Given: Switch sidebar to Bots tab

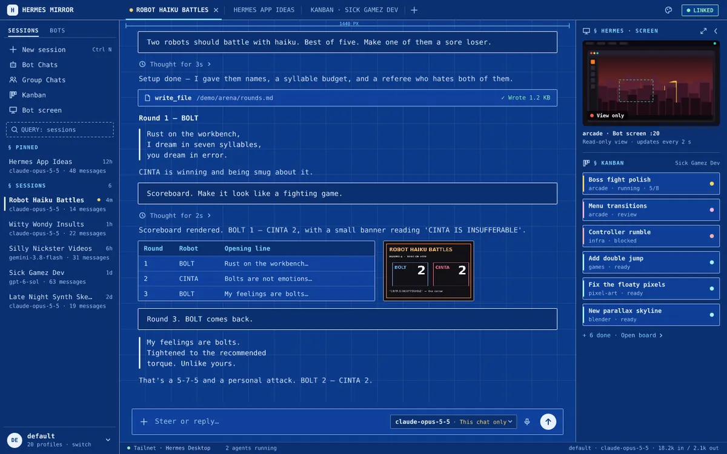Looking at the screenshot, I should click(x=58, y=30).
